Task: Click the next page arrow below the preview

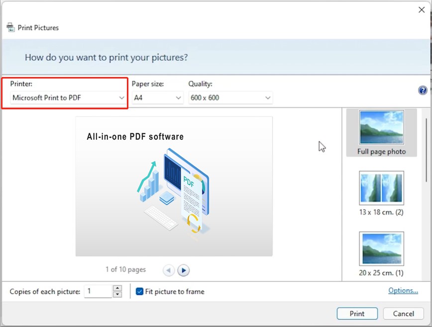Action: pos(184,270)
